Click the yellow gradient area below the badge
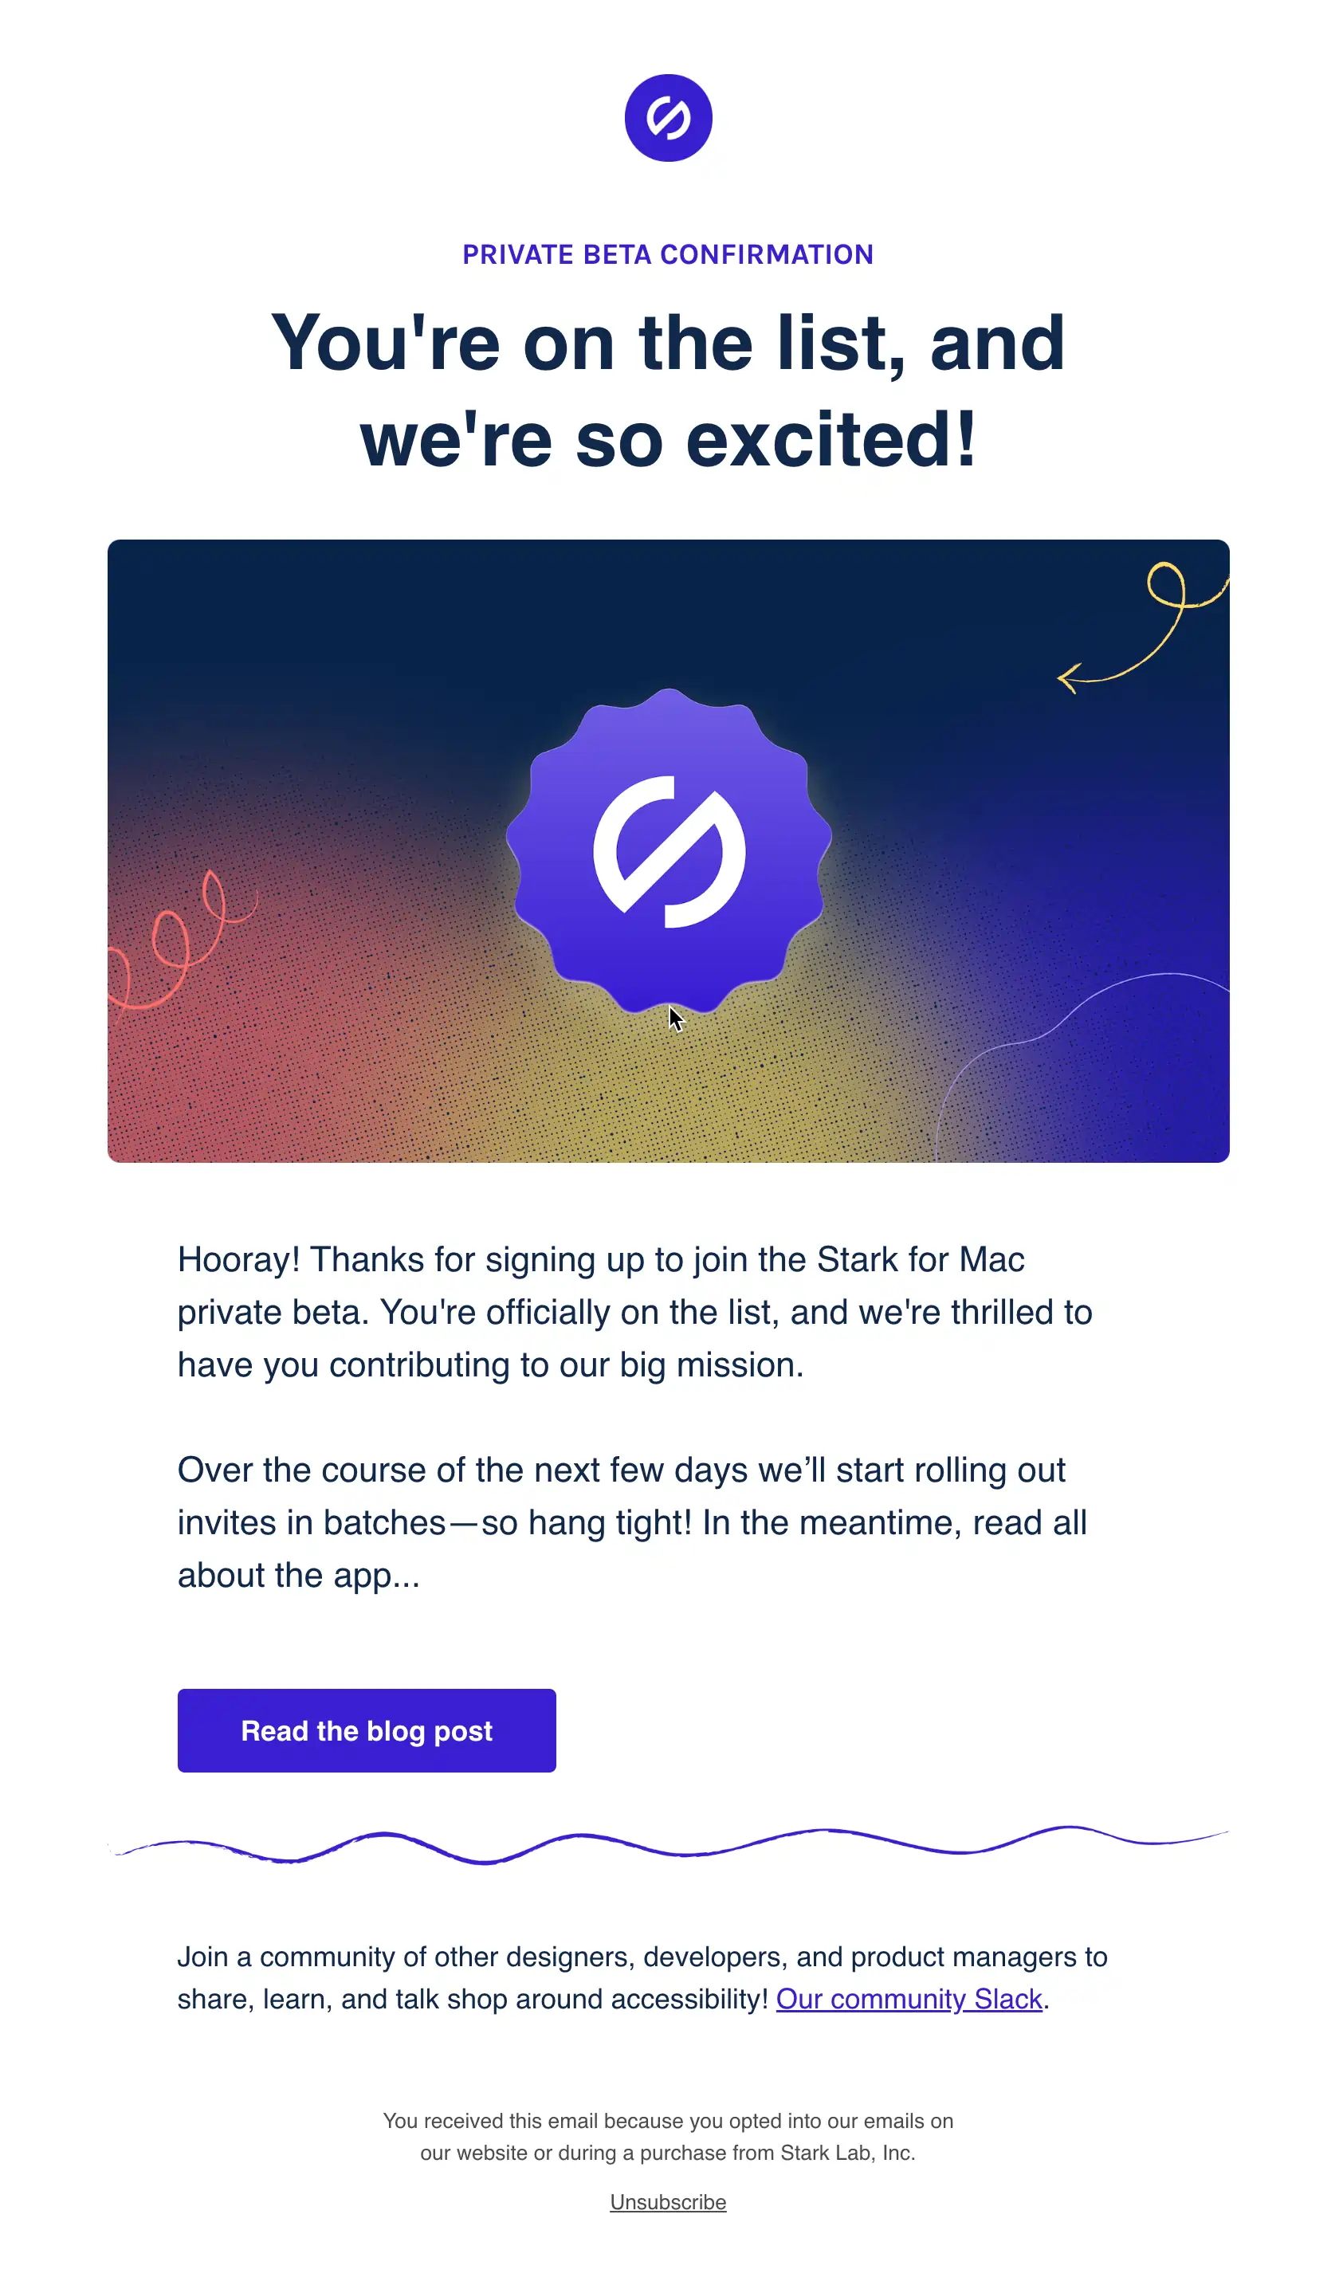The image size is (1339, 2285). (x=669, y=1097)
